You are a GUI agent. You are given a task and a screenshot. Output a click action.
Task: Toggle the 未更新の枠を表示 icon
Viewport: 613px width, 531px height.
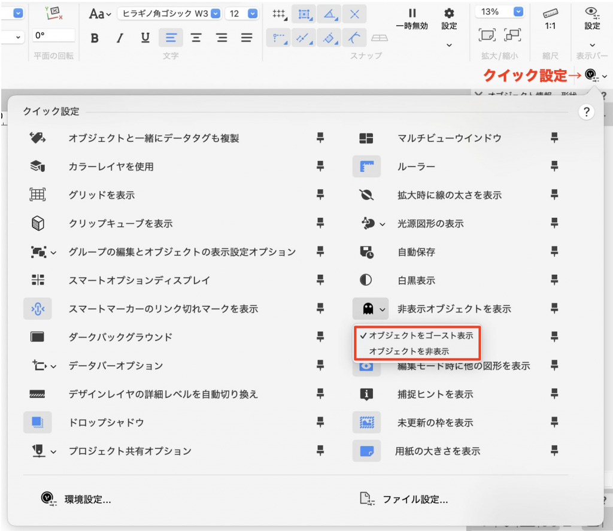(x=367, y=422)
